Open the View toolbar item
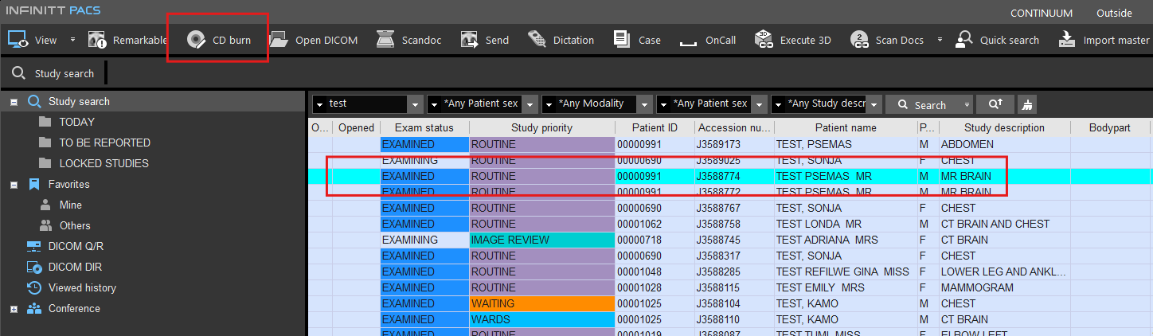1153x336 pixels. [x=33, y=40]
